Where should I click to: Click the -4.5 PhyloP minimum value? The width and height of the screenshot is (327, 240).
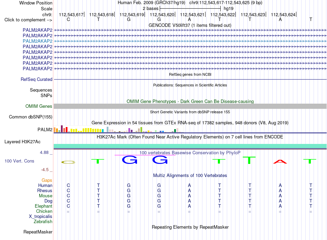click(x=45, y=170)
